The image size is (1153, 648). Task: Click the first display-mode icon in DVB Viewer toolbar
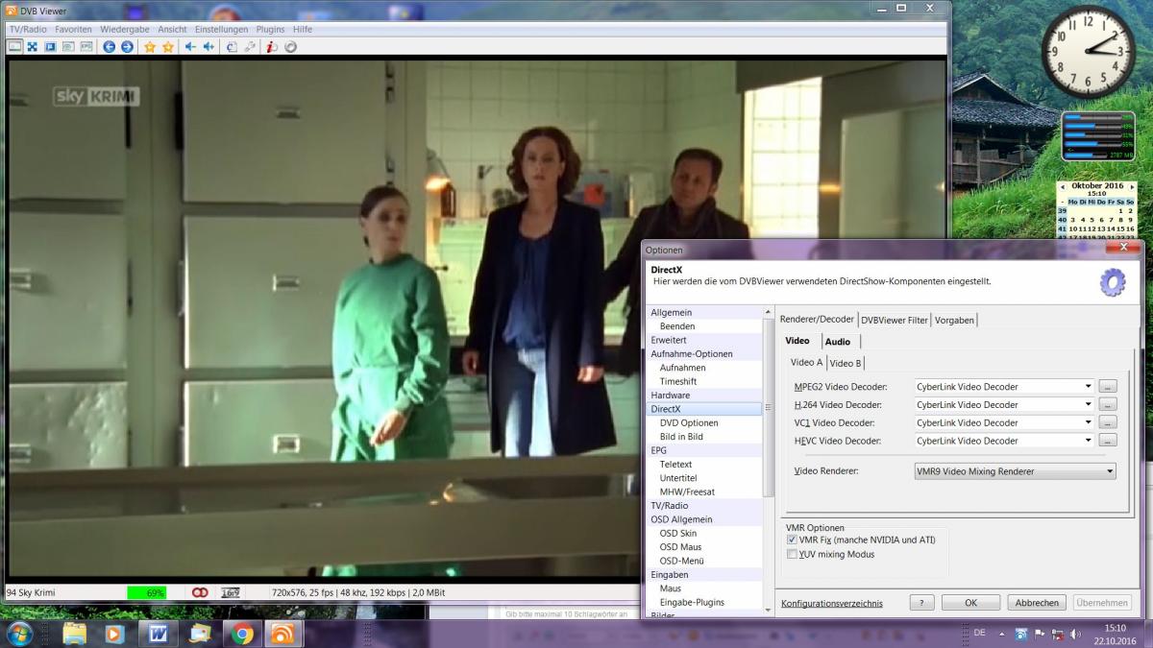pos(14,46)
